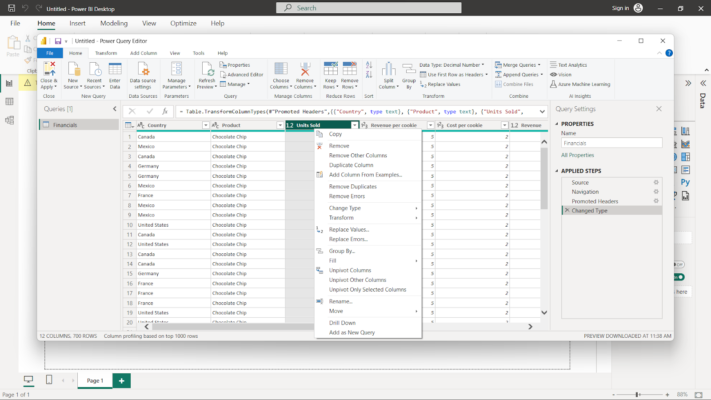Click the Manage Parameters icon
Image resolution: width=711 pixels, height=400 pixels.
click(x=176, y=69)
